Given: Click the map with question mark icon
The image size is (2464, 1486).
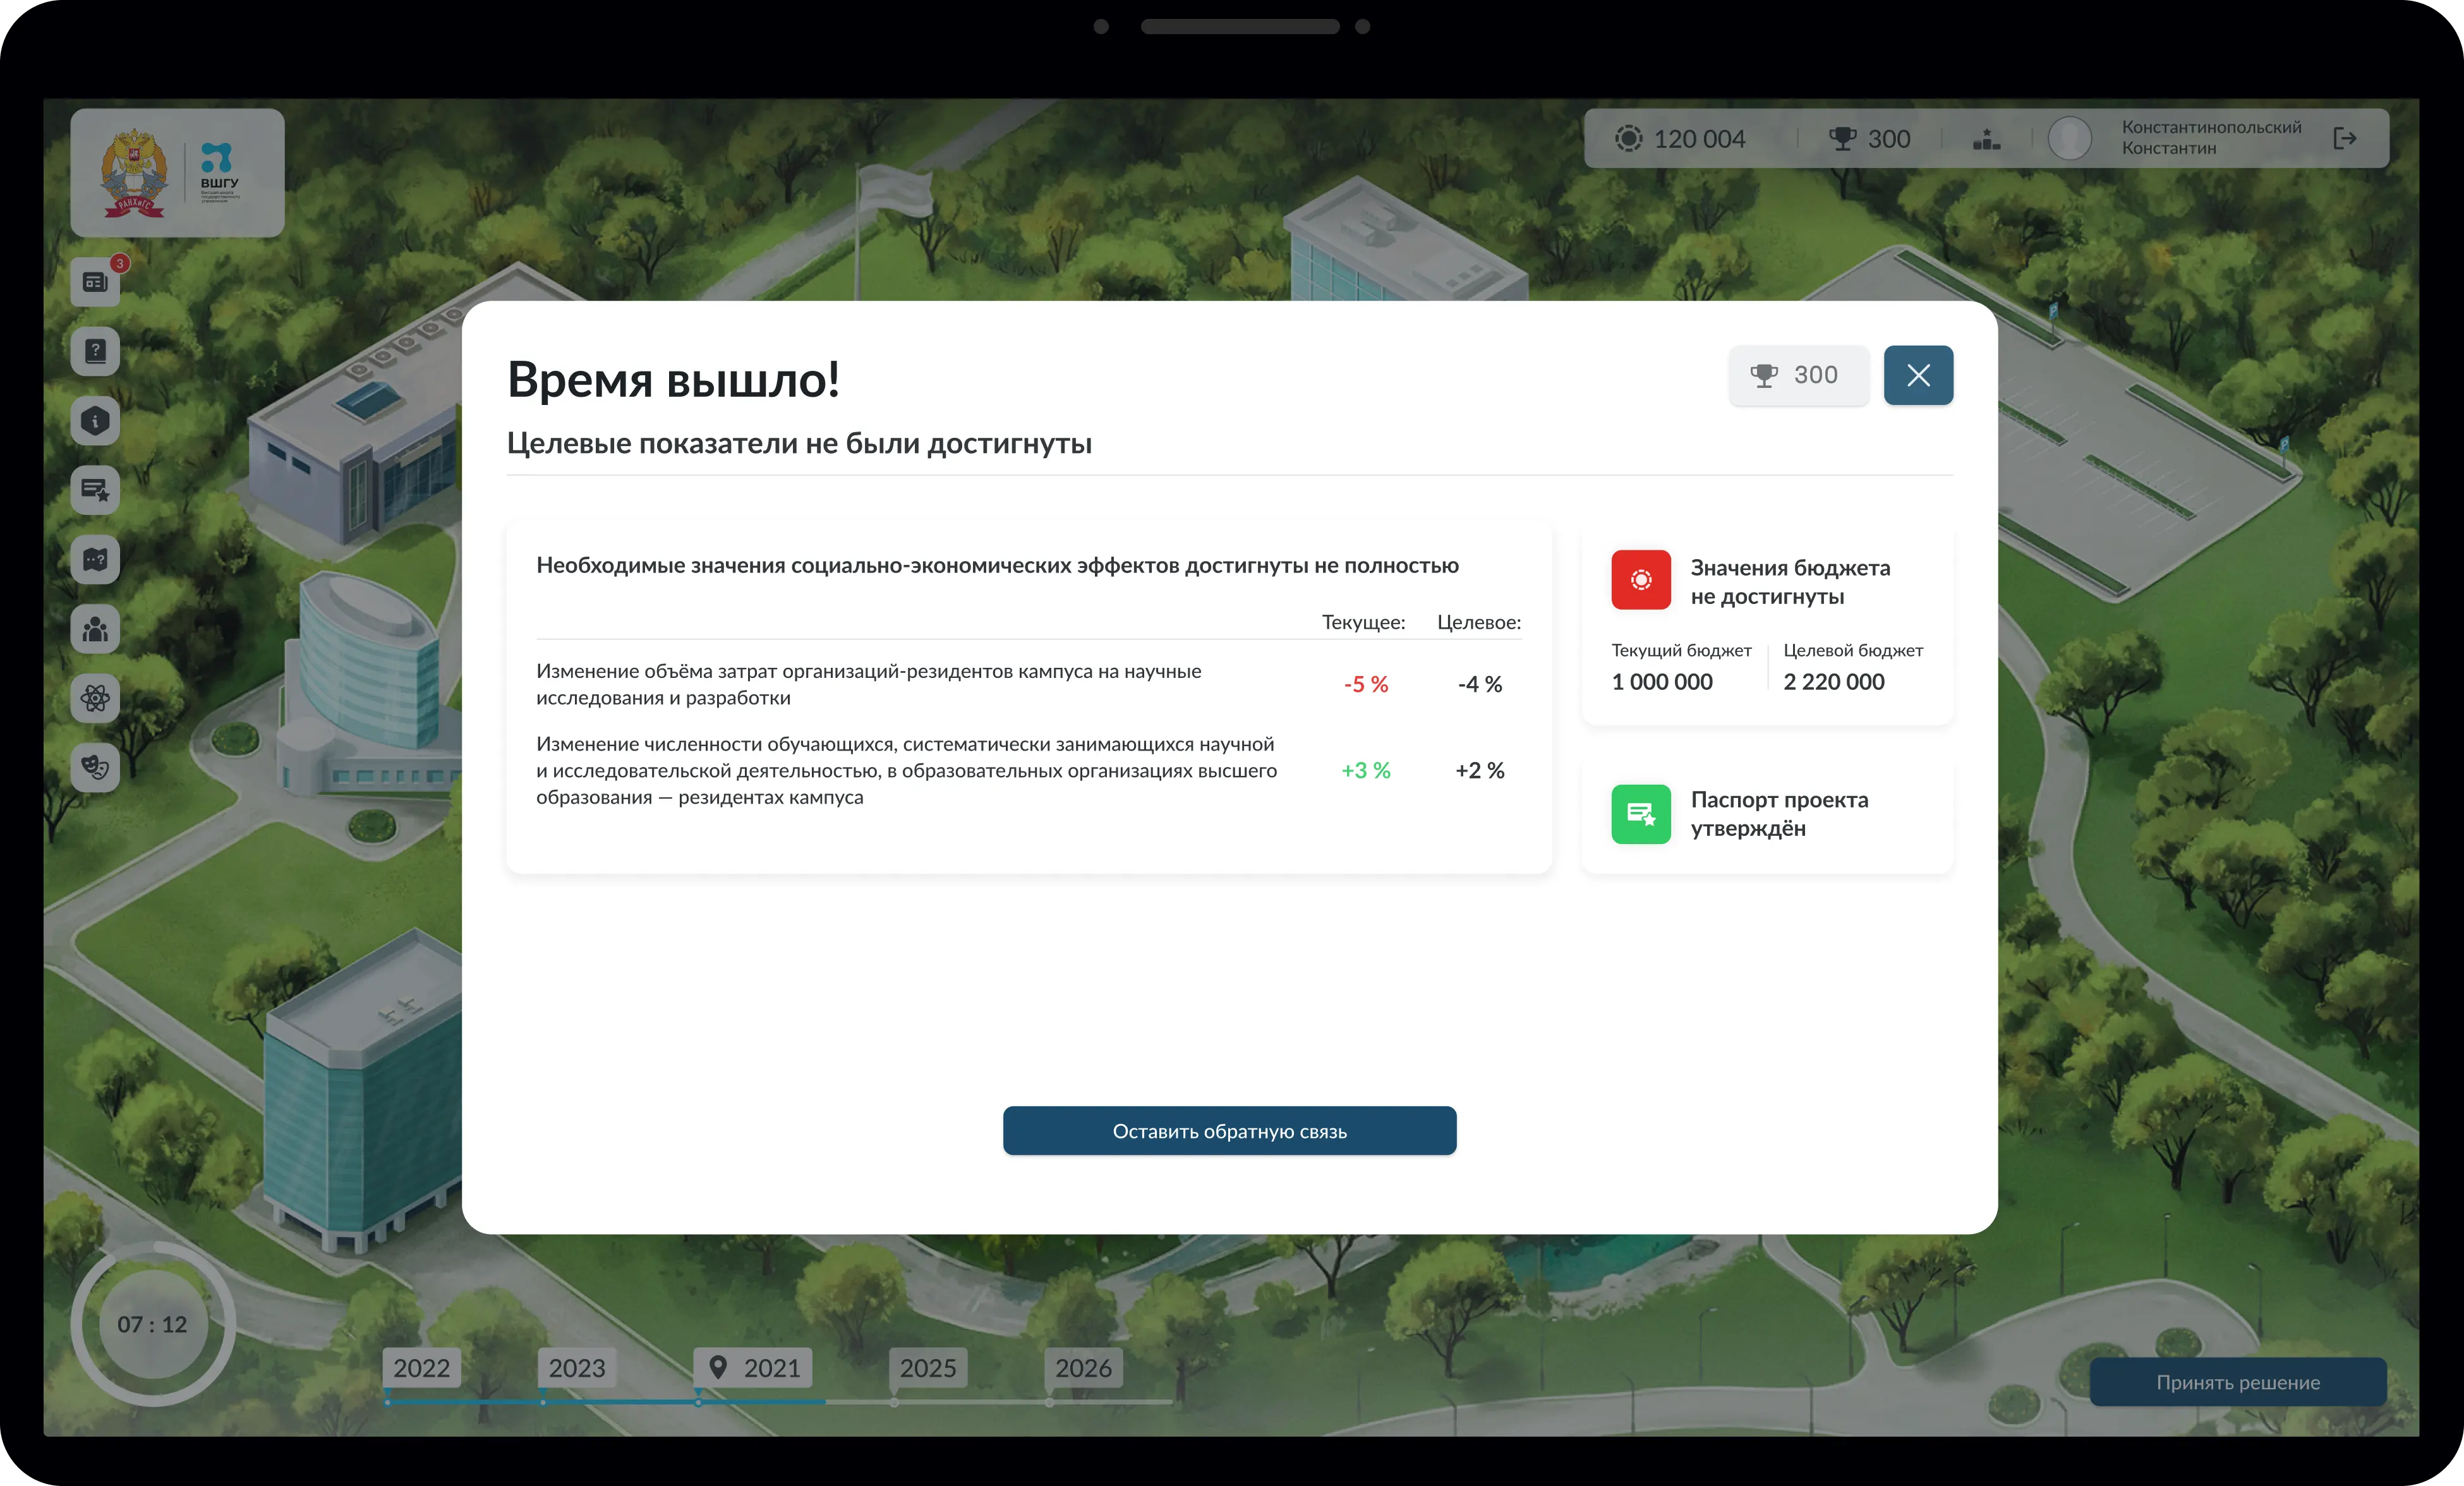Looking at the screenshot, I should coord(95,560).
